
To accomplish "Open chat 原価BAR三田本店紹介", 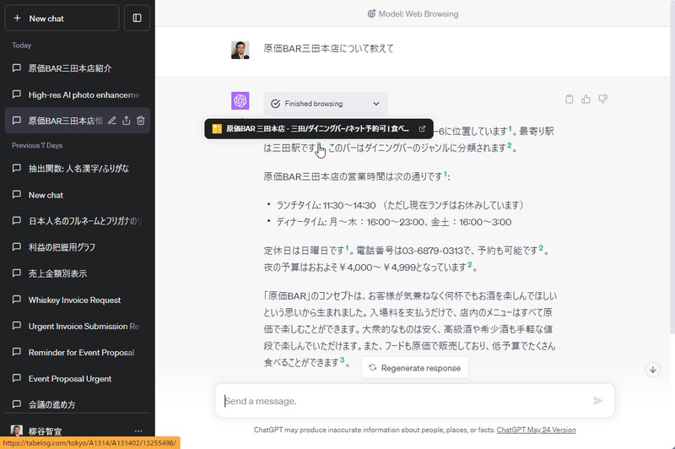I will click(x=77, y=68).
